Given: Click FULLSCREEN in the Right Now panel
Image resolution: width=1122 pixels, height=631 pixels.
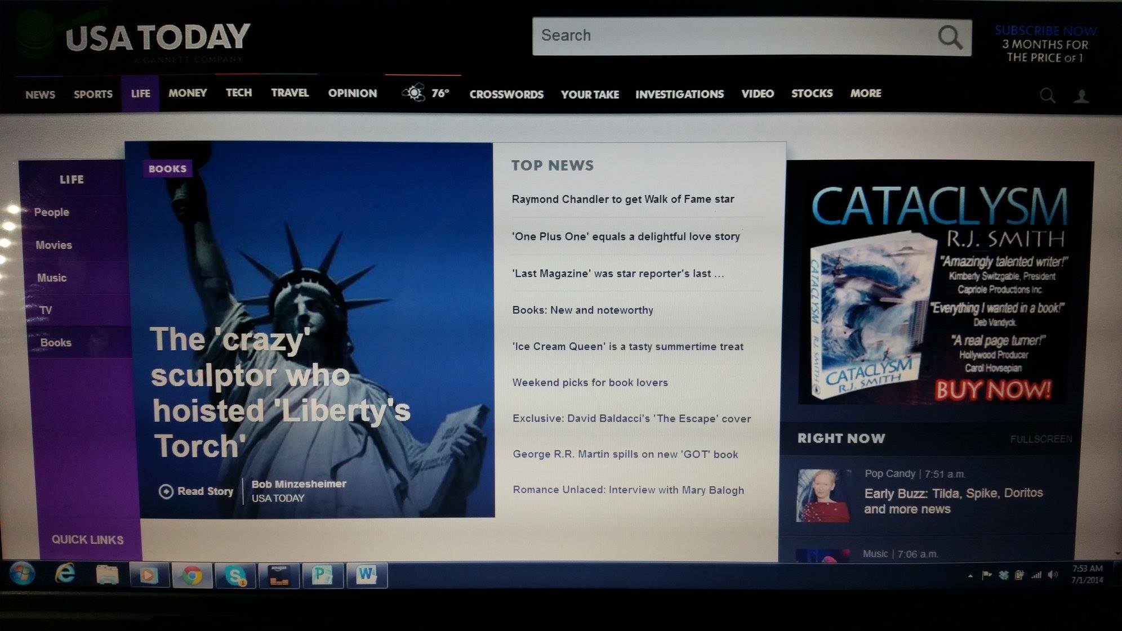Looking at the screenshot, I should (1041, 439).
